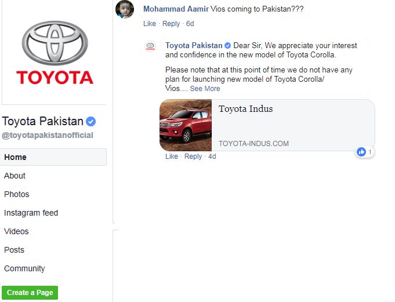Screen dimensions: 395x302
Task: Click the verified badge in Toyota Pakistan's reply
Action: (227, 46)
